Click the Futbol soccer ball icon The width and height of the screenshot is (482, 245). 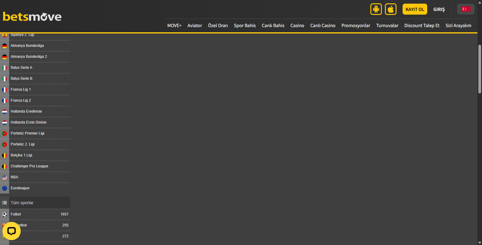(x=5, y=215)
